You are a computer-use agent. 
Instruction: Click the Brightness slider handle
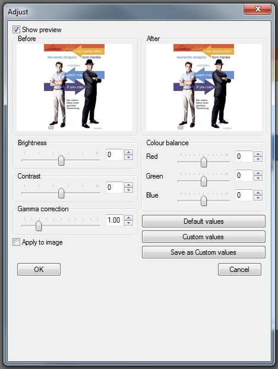(x=61, y=160)
